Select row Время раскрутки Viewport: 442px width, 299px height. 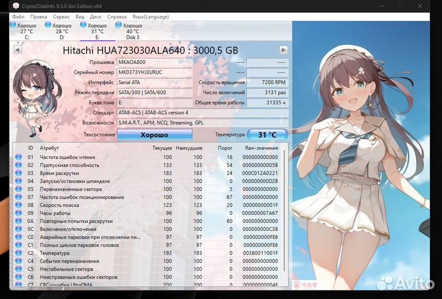(147, 173)
